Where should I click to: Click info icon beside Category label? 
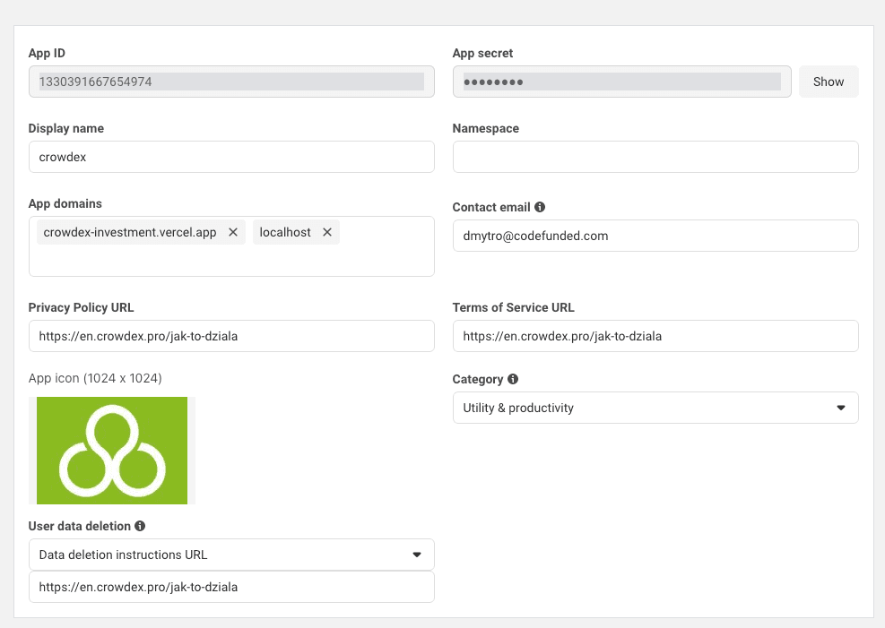(511, 379)
